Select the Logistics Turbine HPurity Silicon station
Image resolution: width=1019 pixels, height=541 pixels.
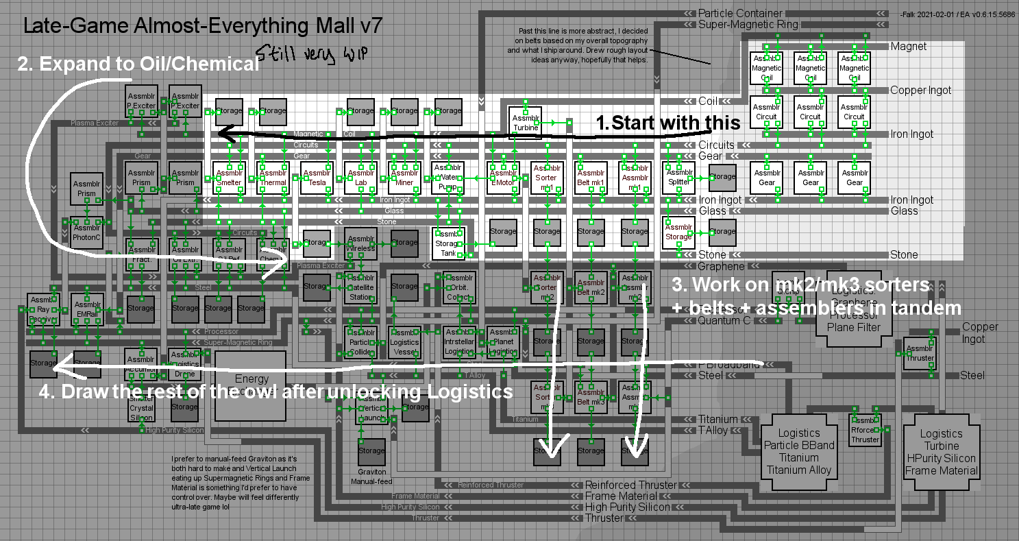tap(941, 452)
